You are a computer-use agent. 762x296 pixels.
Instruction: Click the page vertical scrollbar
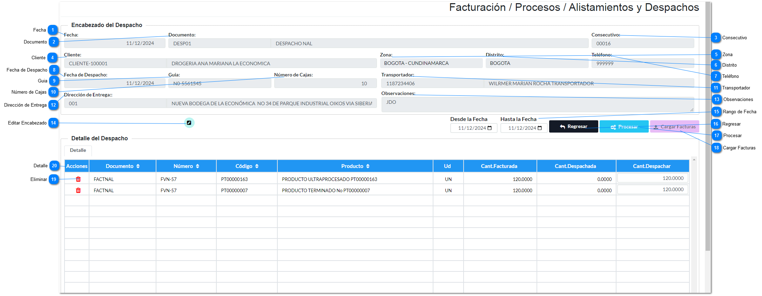coord(708,126)
